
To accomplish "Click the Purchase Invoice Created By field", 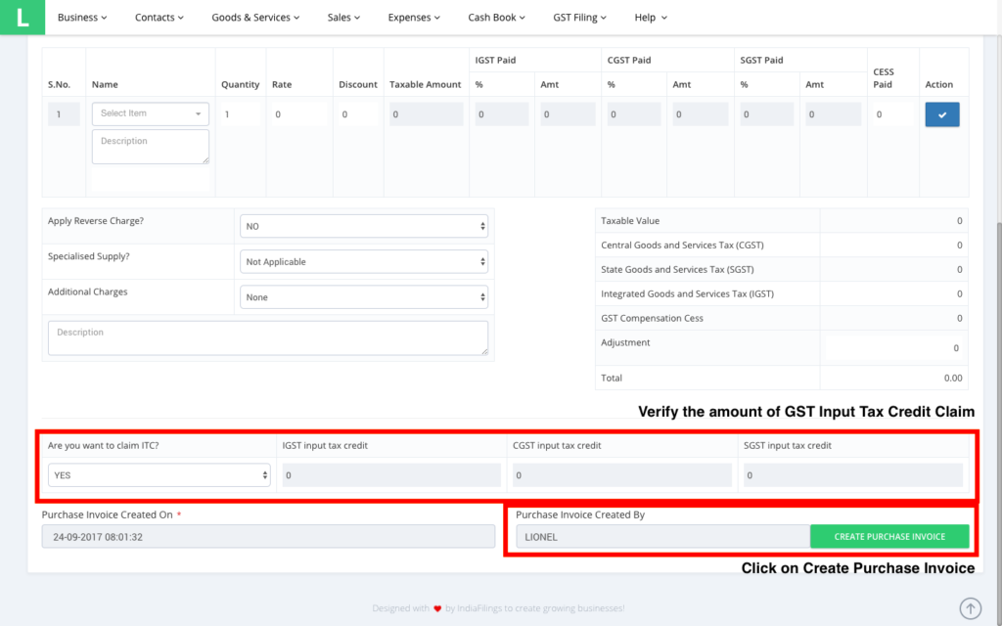I will pyautogui.click(x=661, y=536).
